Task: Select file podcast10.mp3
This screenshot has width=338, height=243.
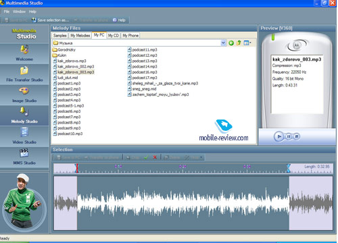Action: pyautogui.click(x=68, y=134)
